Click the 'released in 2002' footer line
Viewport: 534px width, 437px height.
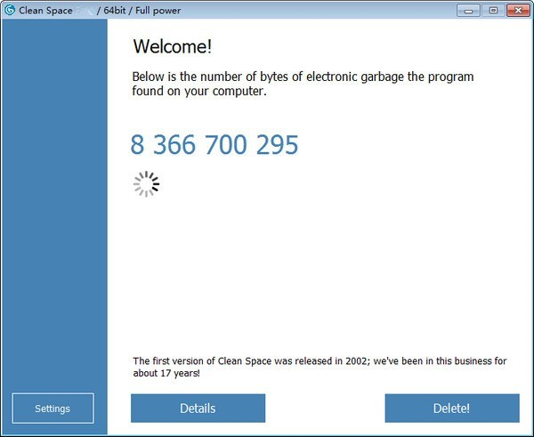coord(320,360)
